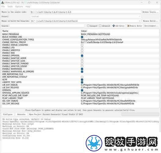
Task: Select the LIB_EAY_RELEASE entry
Action: [x=11, y=88]
